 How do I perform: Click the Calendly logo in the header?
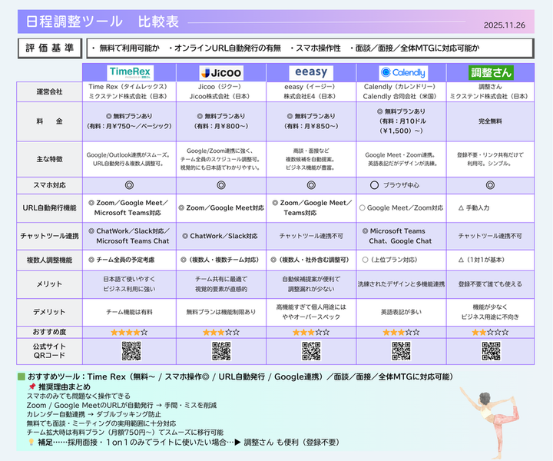point(403,73)
